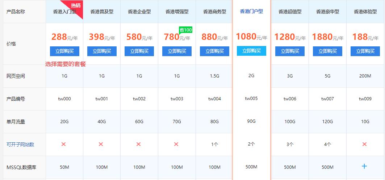This screenshot has width=385, height=180.
Task: Click the 288 price text
Action: tap(59, 37)
